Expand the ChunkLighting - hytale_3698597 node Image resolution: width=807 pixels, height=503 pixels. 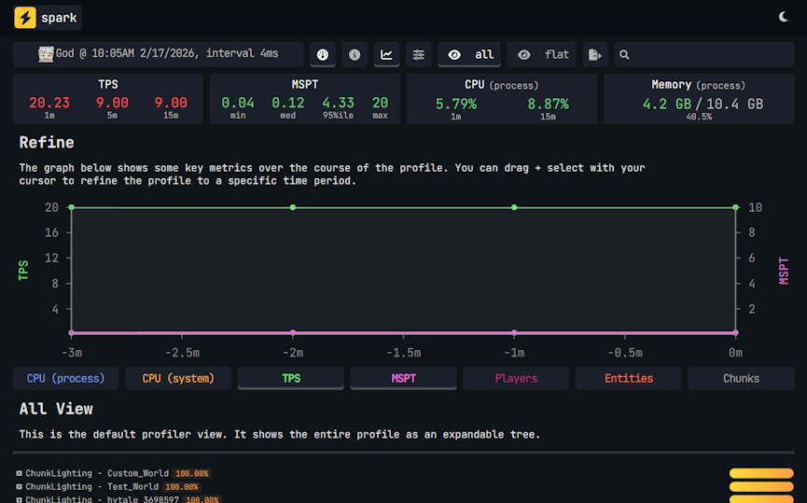[19, 499]
